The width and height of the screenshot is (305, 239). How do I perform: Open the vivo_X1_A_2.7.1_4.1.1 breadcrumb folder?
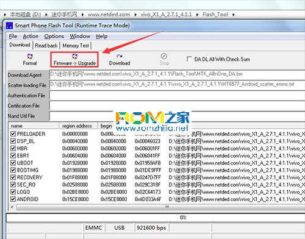166,15
